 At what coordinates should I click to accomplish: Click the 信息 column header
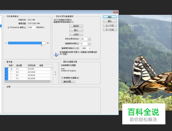[x=46, y=65]
